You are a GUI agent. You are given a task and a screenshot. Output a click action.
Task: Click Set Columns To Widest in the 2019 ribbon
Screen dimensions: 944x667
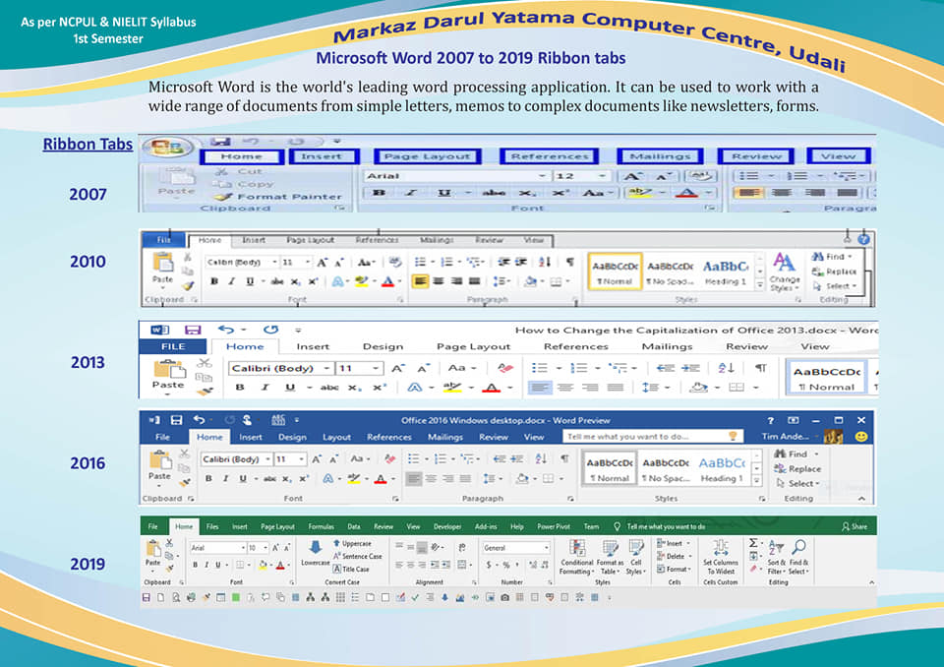pyautogui.click(x=720, y=558)
